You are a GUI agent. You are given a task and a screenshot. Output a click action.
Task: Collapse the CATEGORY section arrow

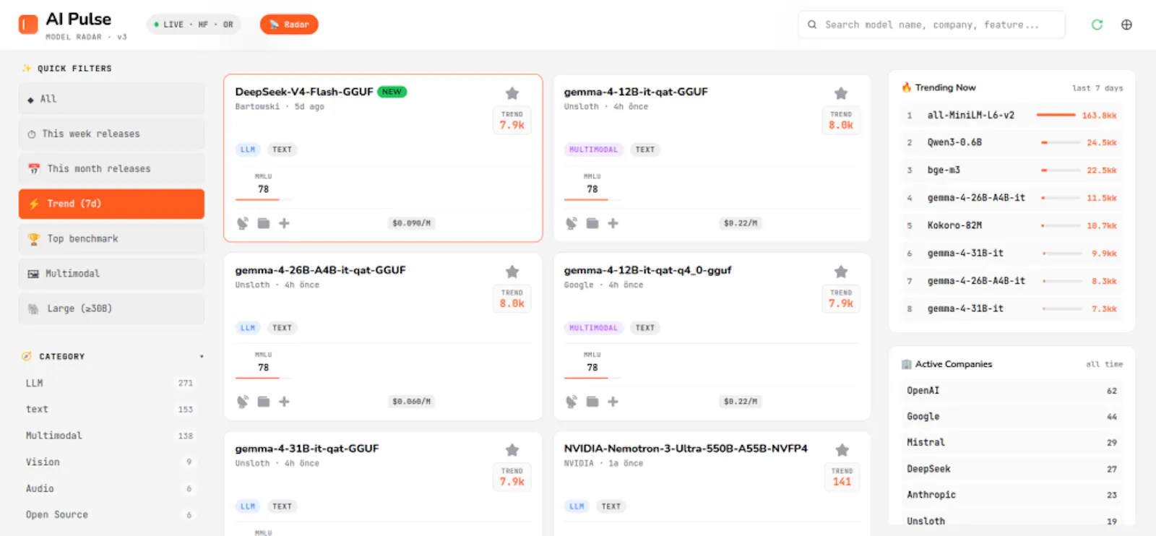pos(202,357)
